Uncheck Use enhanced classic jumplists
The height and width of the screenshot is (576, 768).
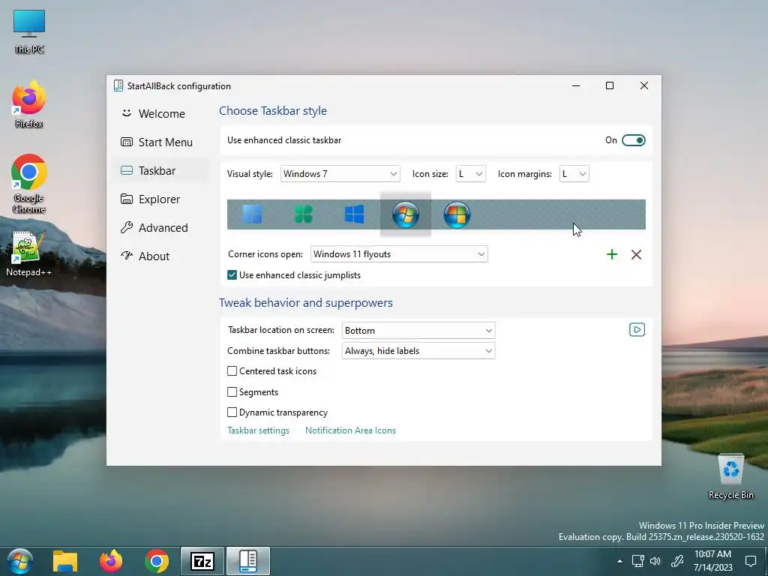point(232,275)
